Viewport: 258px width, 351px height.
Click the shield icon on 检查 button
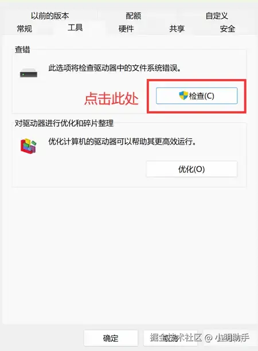(183, 96)
